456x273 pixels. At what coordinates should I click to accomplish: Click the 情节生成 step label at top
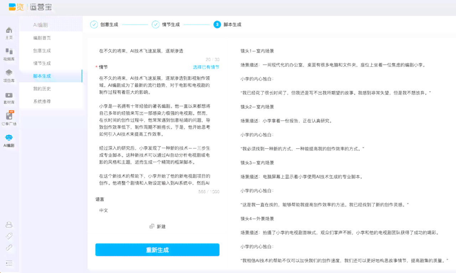point(171,25)
